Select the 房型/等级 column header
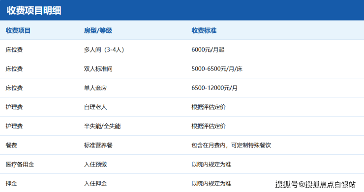Image resolution: width=364 pixels, height=192 pixels. (x=98, y=30)
